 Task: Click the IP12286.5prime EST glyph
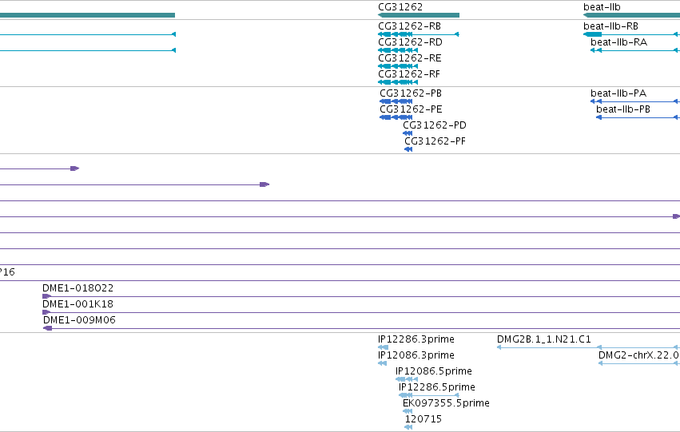429,395
